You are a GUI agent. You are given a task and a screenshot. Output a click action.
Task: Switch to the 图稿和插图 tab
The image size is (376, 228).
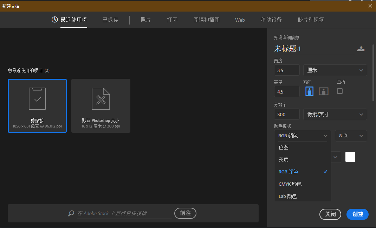coord(207,20)
